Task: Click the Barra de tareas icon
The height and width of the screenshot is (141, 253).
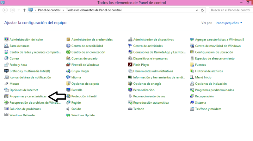Action: pos(6,46)
